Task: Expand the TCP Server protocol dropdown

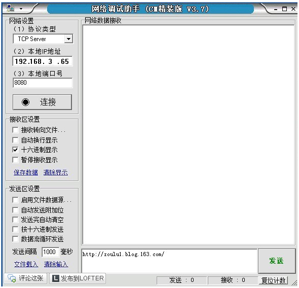Action: pos(68,39)
